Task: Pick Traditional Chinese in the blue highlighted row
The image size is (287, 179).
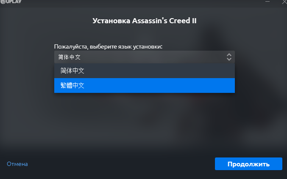Action: (145, 86)
